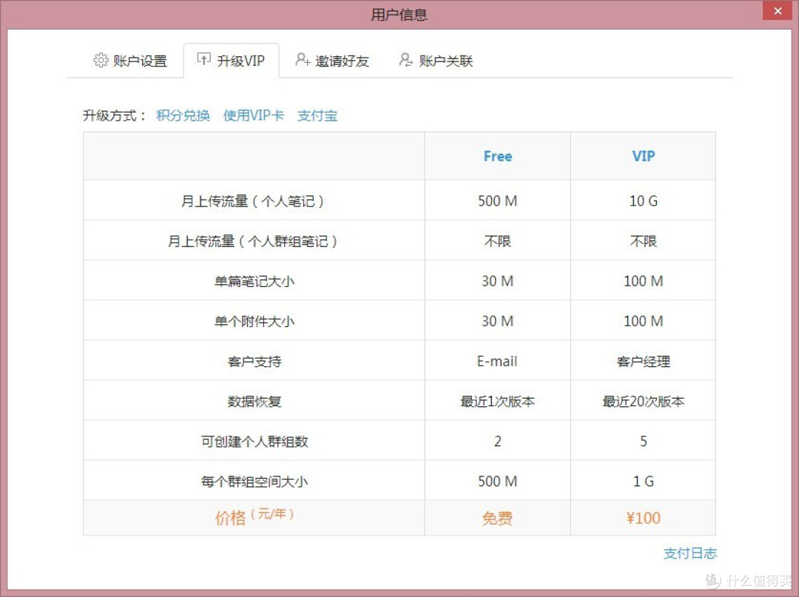Click the 客户支持 row label
The width and height of the screenshot is (799, 597).
click(x=254, y=362)
